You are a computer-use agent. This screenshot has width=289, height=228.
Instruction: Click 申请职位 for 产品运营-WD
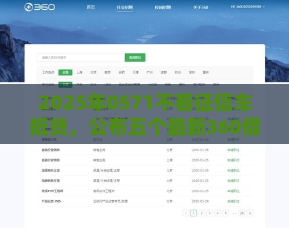click(233, 201)
